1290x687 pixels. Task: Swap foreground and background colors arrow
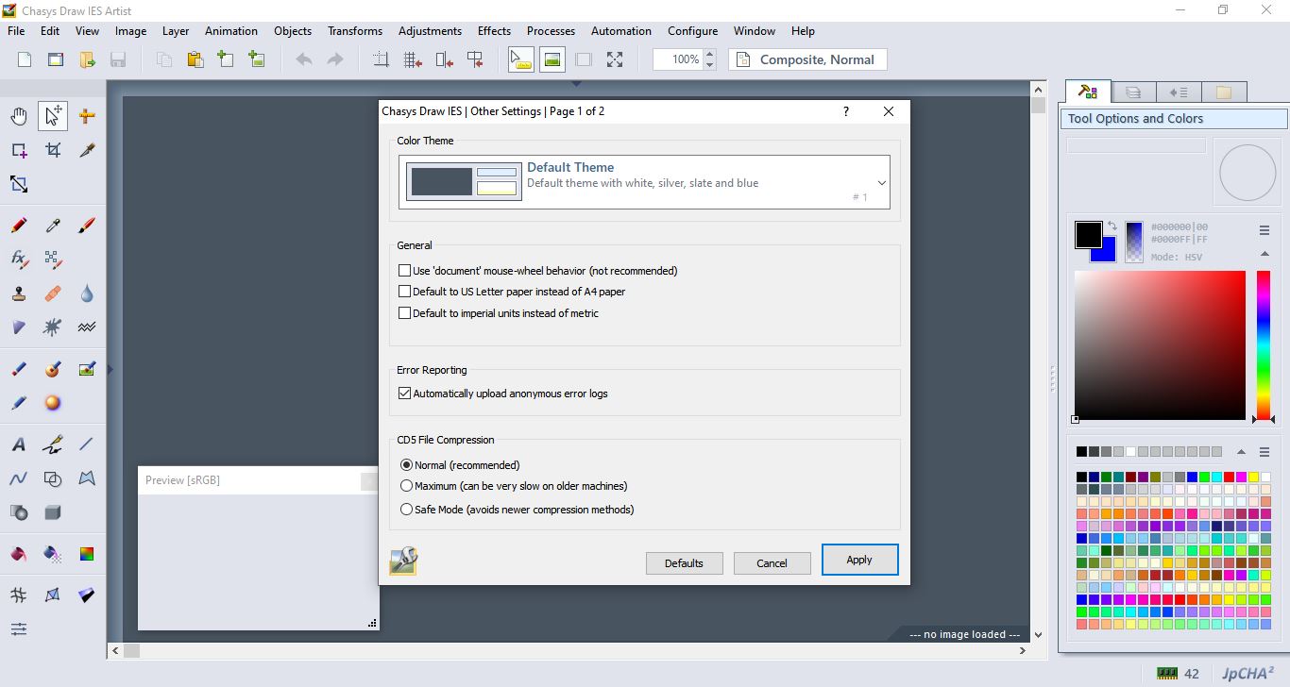point(1112,226)
